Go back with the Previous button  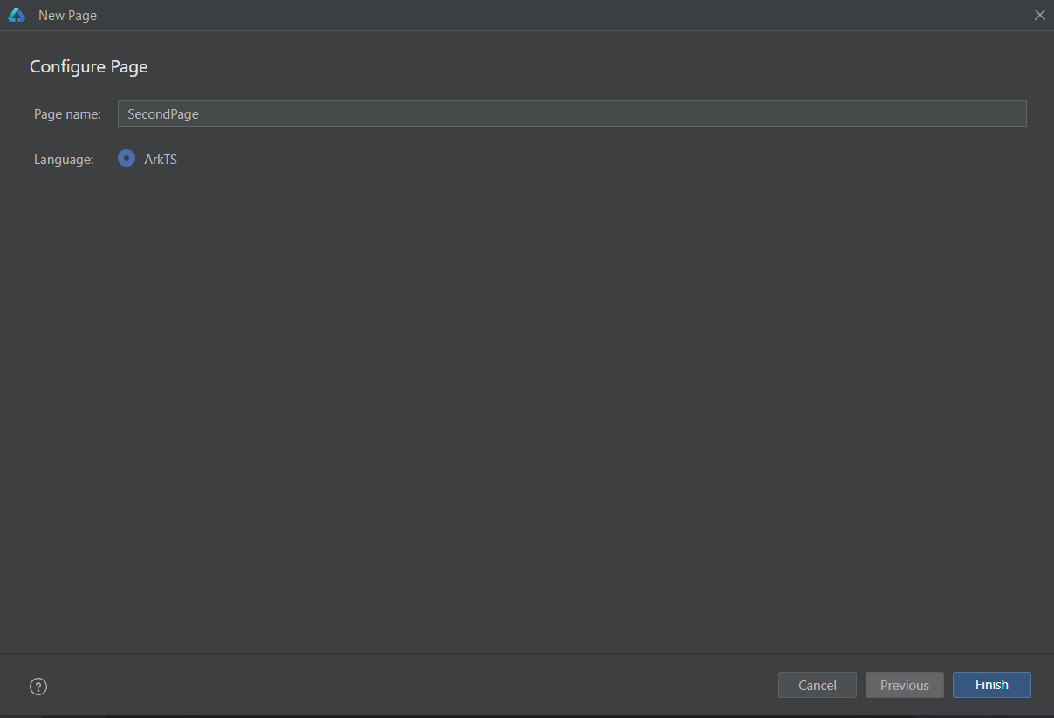pyautogui.click(x=905, y=685)
